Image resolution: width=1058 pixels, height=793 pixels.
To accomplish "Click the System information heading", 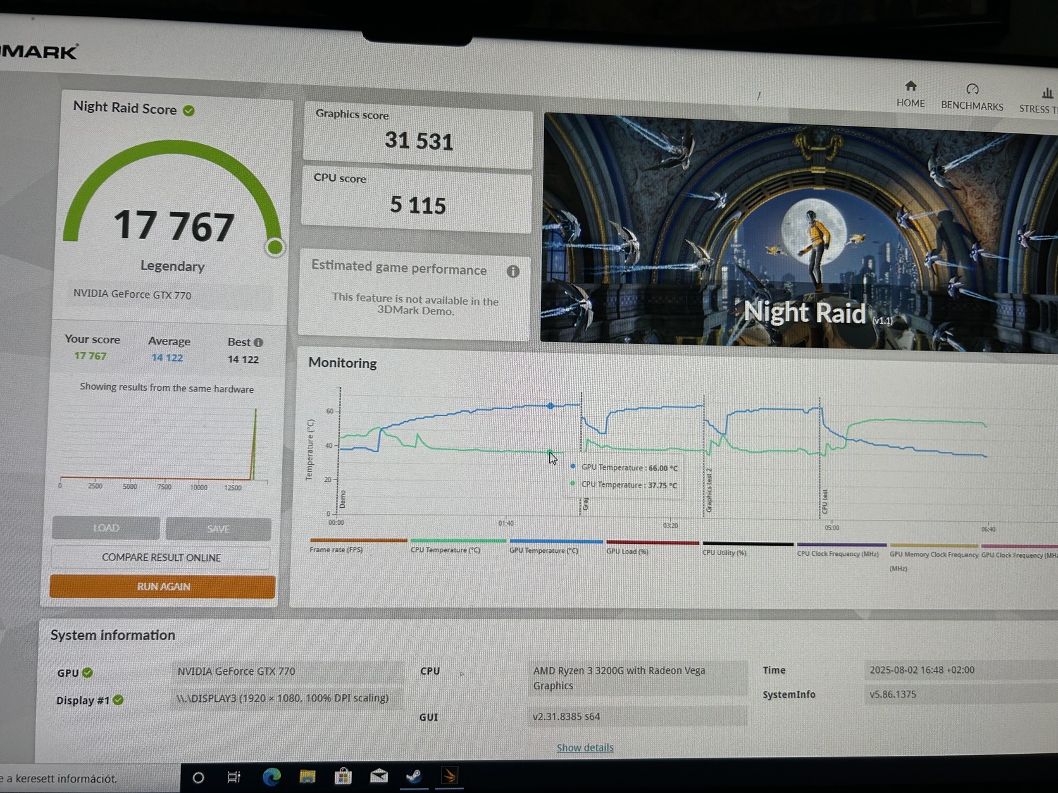I will (113, 635).
